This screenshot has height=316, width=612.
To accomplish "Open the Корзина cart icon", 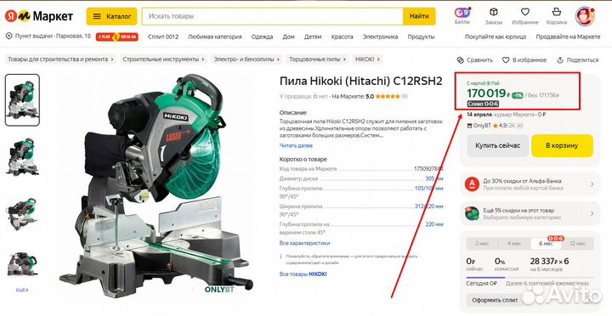I will click(x=556, y=12).
